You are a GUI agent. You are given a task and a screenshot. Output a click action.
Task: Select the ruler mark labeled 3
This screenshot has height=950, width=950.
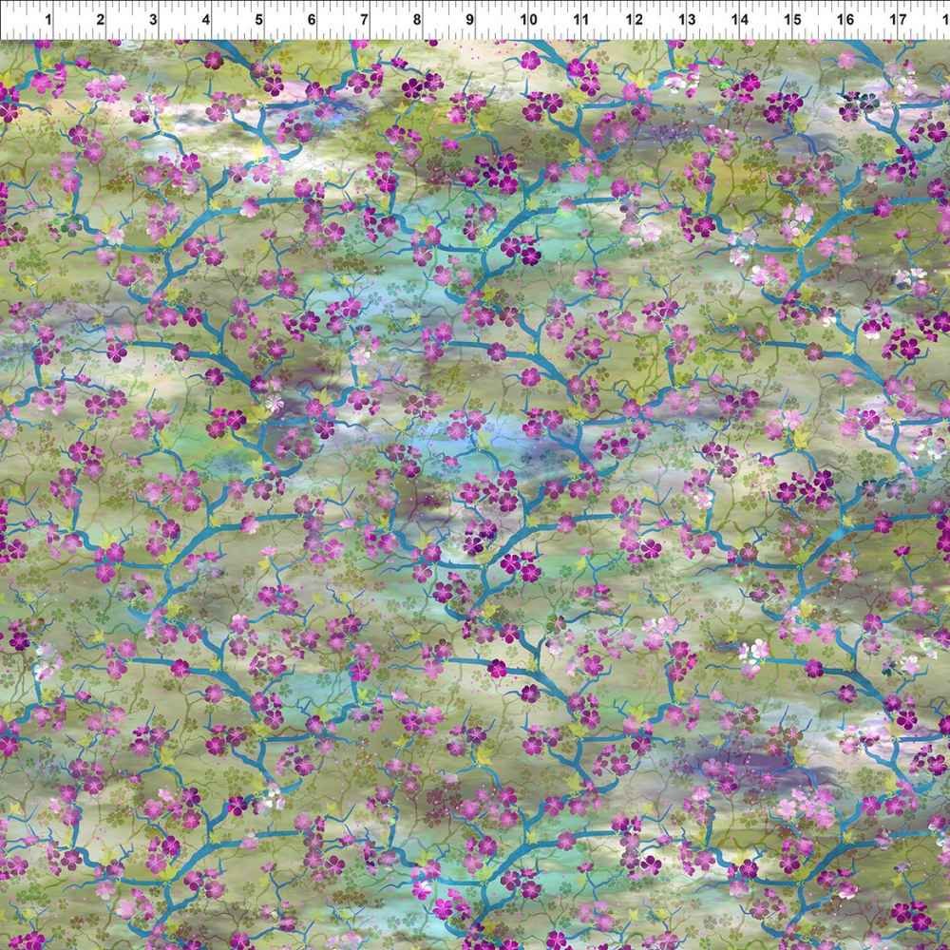pos(154,19)
